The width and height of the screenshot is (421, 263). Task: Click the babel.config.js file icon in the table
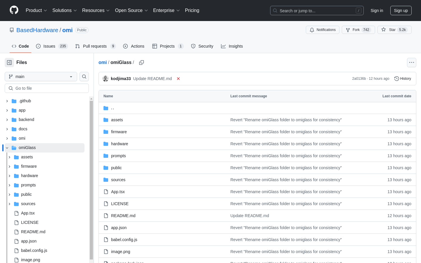[x=106, y=240]
